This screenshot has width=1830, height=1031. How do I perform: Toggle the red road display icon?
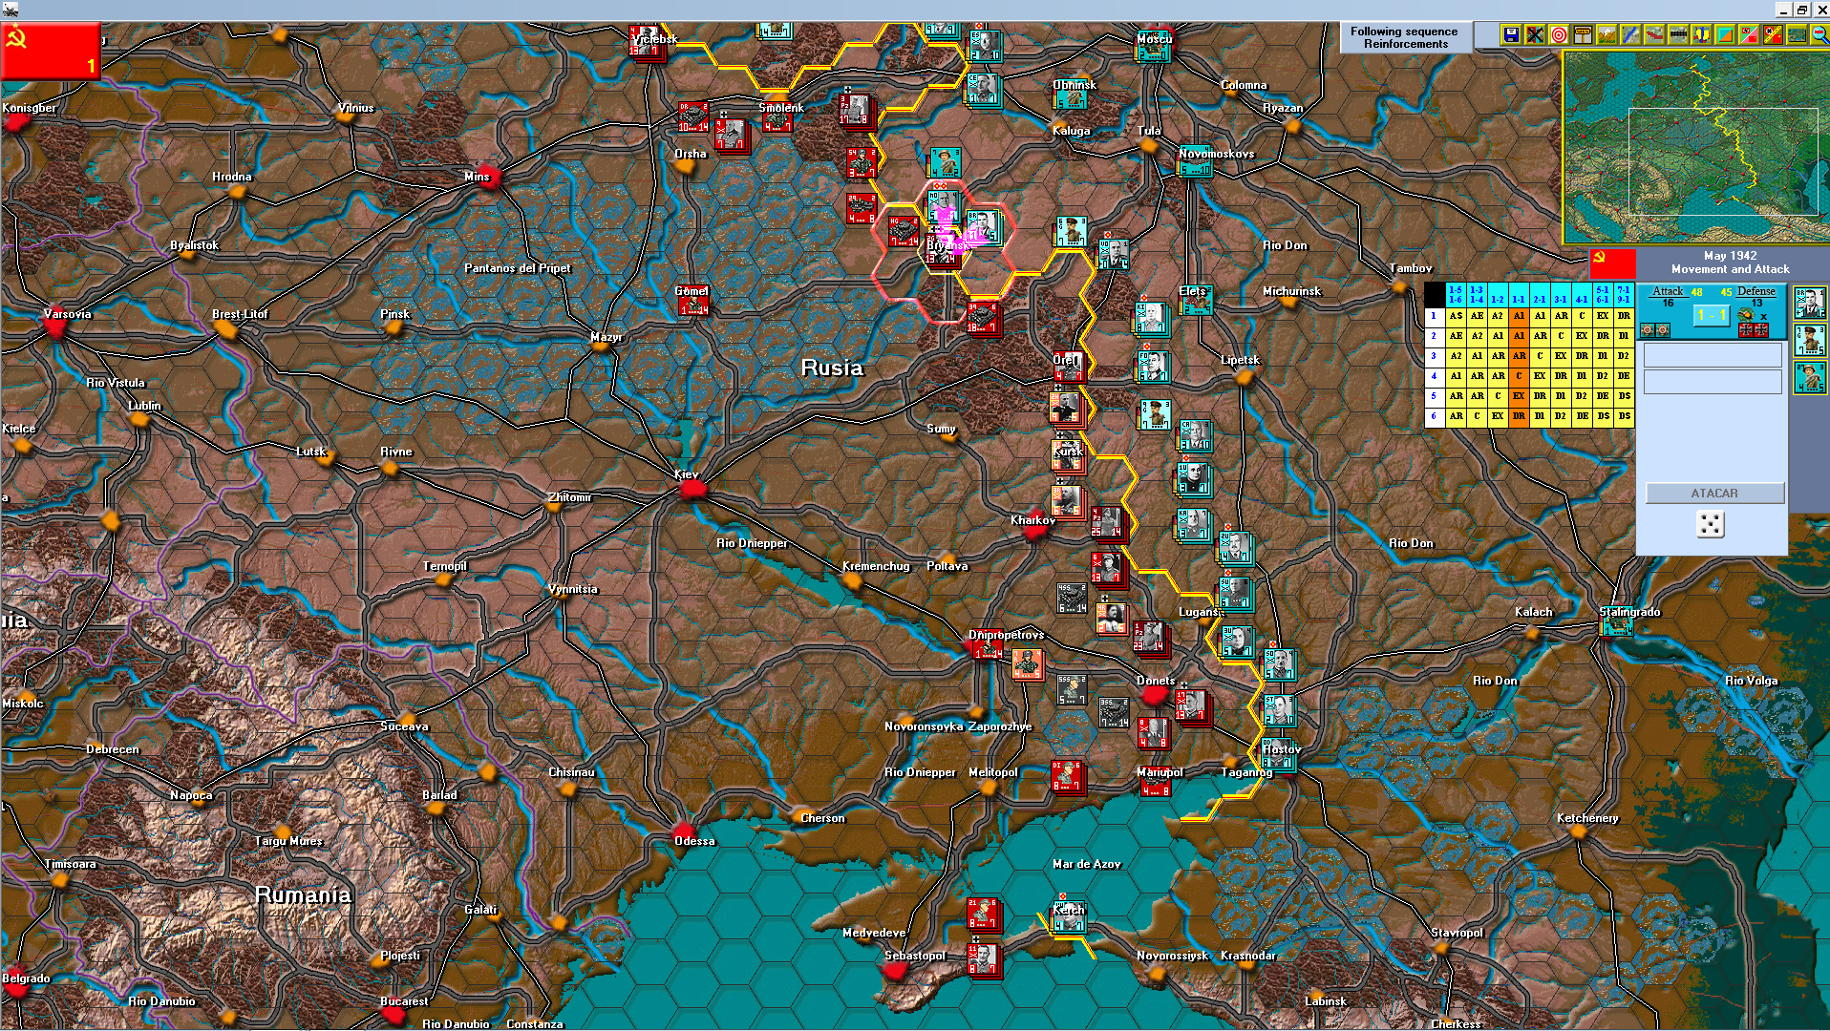point(1654,35)
